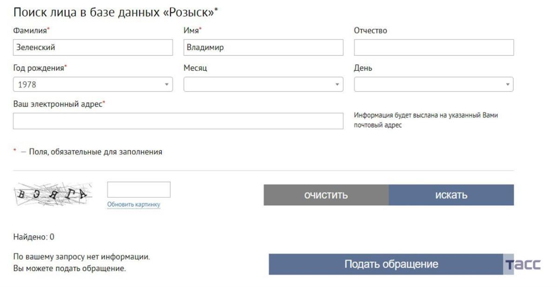Image resolution: width=558 pixels, height=287 pixels.
Task: Focus the captcha code entry box
Action: coord(139,189)
